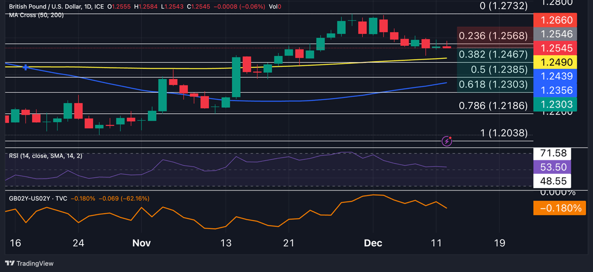
Task: Click the 1 (1.2038) Fibonacci bottom level
Action: click(x=504, y=133)
